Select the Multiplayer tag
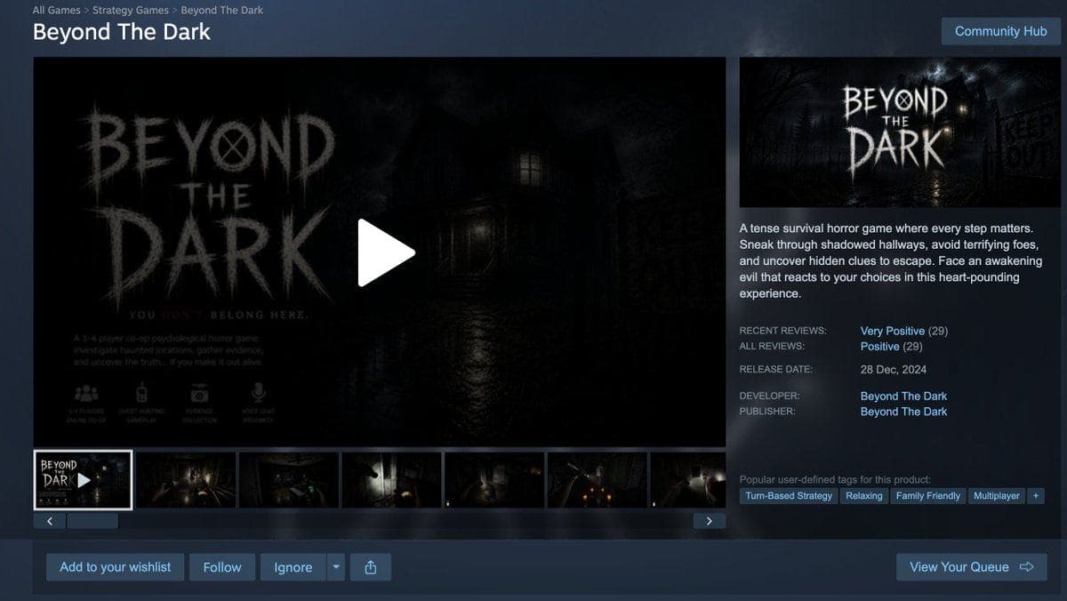Screen dimensions: 1067x601 pyautogui.click(x=997, y=496)
